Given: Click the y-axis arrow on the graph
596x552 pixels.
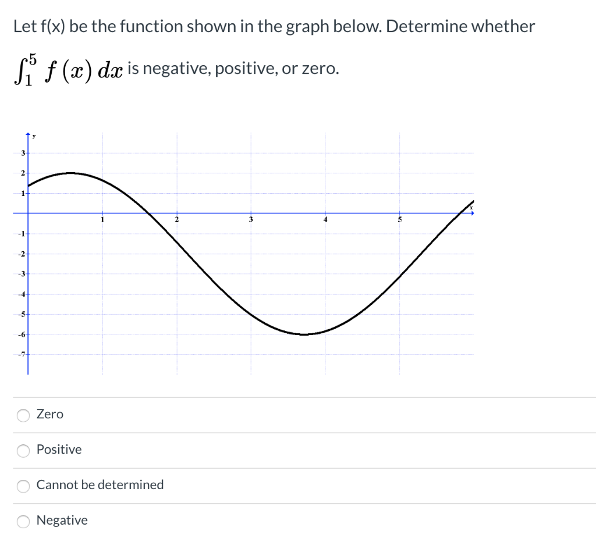Looking at the screenshot, I should [29, 134].
